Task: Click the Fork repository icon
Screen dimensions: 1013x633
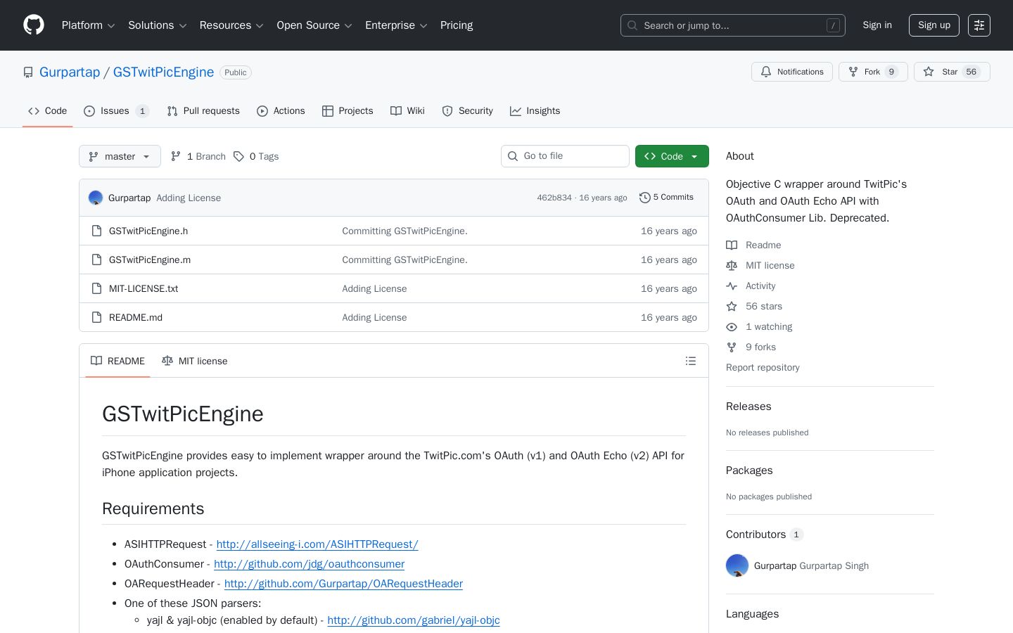Action: 853,72
